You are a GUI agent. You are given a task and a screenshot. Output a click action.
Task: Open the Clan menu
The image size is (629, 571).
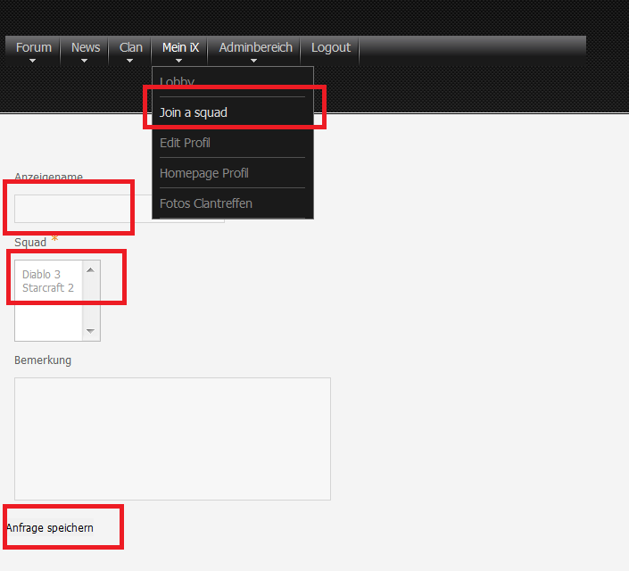[130, 50]
